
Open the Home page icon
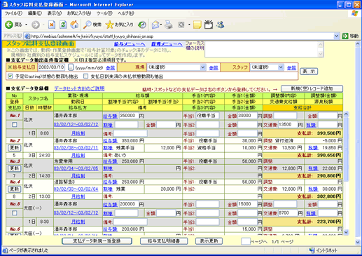point(74,25)
